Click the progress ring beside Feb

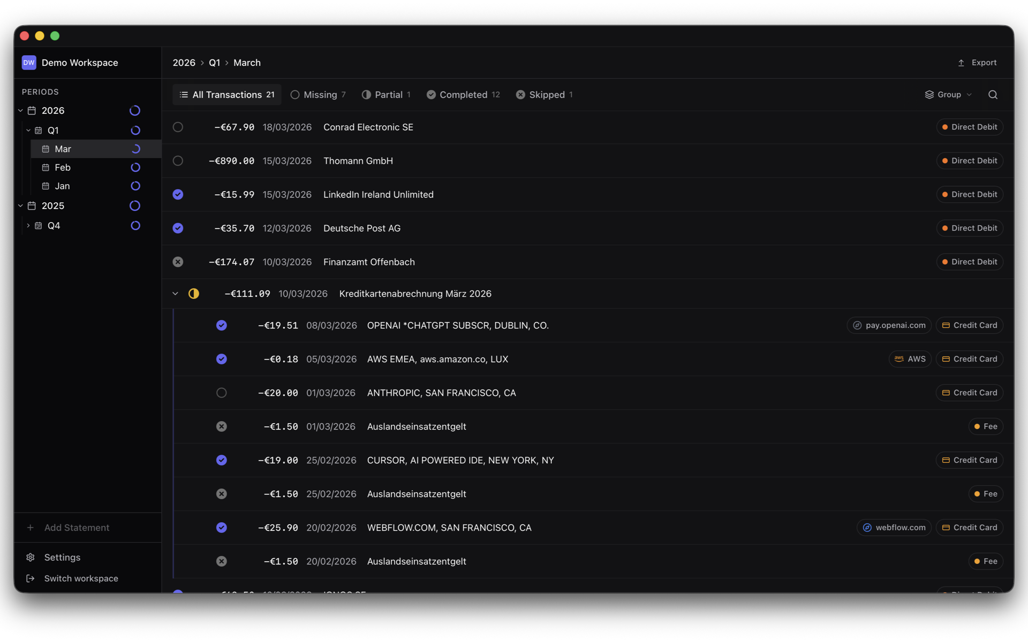(135, 167)
